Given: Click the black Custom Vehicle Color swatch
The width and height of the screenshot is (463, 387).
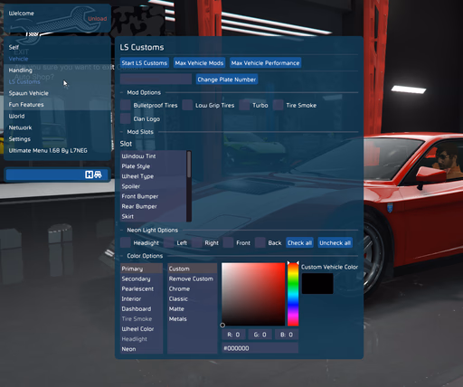Looking at the screenshot, I should (317, 283).
